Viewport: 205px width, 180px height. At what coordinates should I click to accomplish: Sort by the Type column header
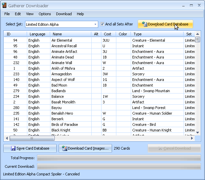(157, 34)
